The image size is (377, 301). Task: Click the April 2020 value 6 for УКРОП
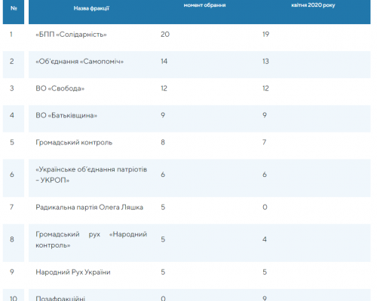tap(265, 175)
